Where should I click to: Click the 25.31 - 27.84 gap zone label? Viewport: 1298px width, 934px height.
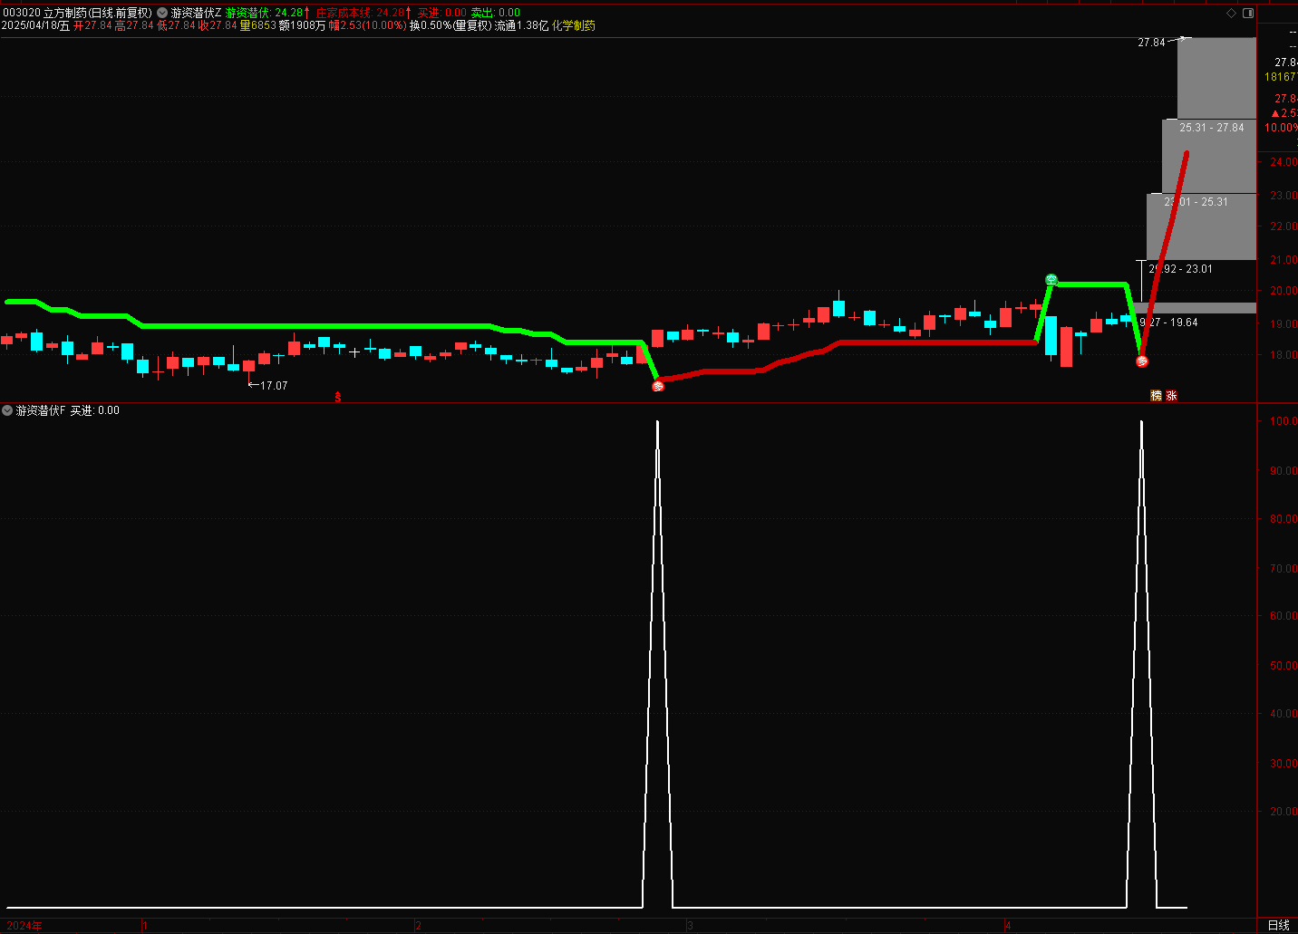pos(1212,128)
